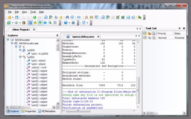Collapse the NRObfuscator.exe tree node
The height and width of the screenshot is (119, 191).
tap(12, 43)
